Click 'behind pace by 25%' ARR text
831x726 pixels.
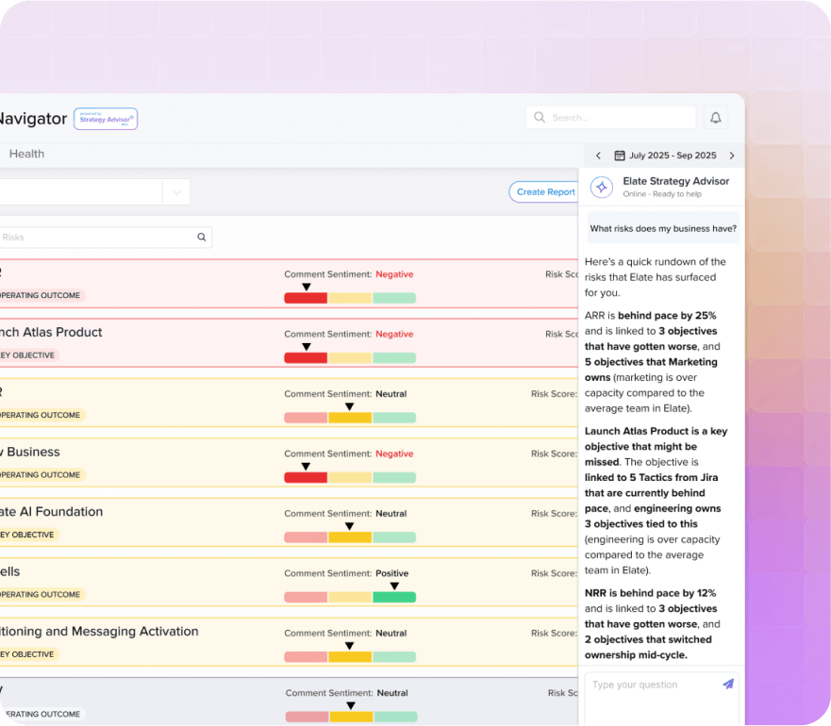(x=667, y=315)
